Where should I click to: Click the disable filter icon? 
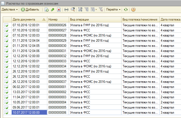click(x=101, y=9)
